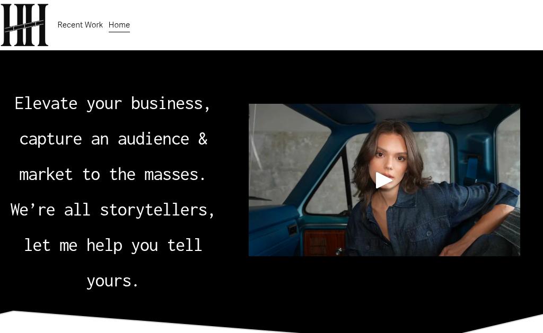Select the Home navigation link
Image resolution: width=543 pixels, height=333 pixels.
point(119,25)
